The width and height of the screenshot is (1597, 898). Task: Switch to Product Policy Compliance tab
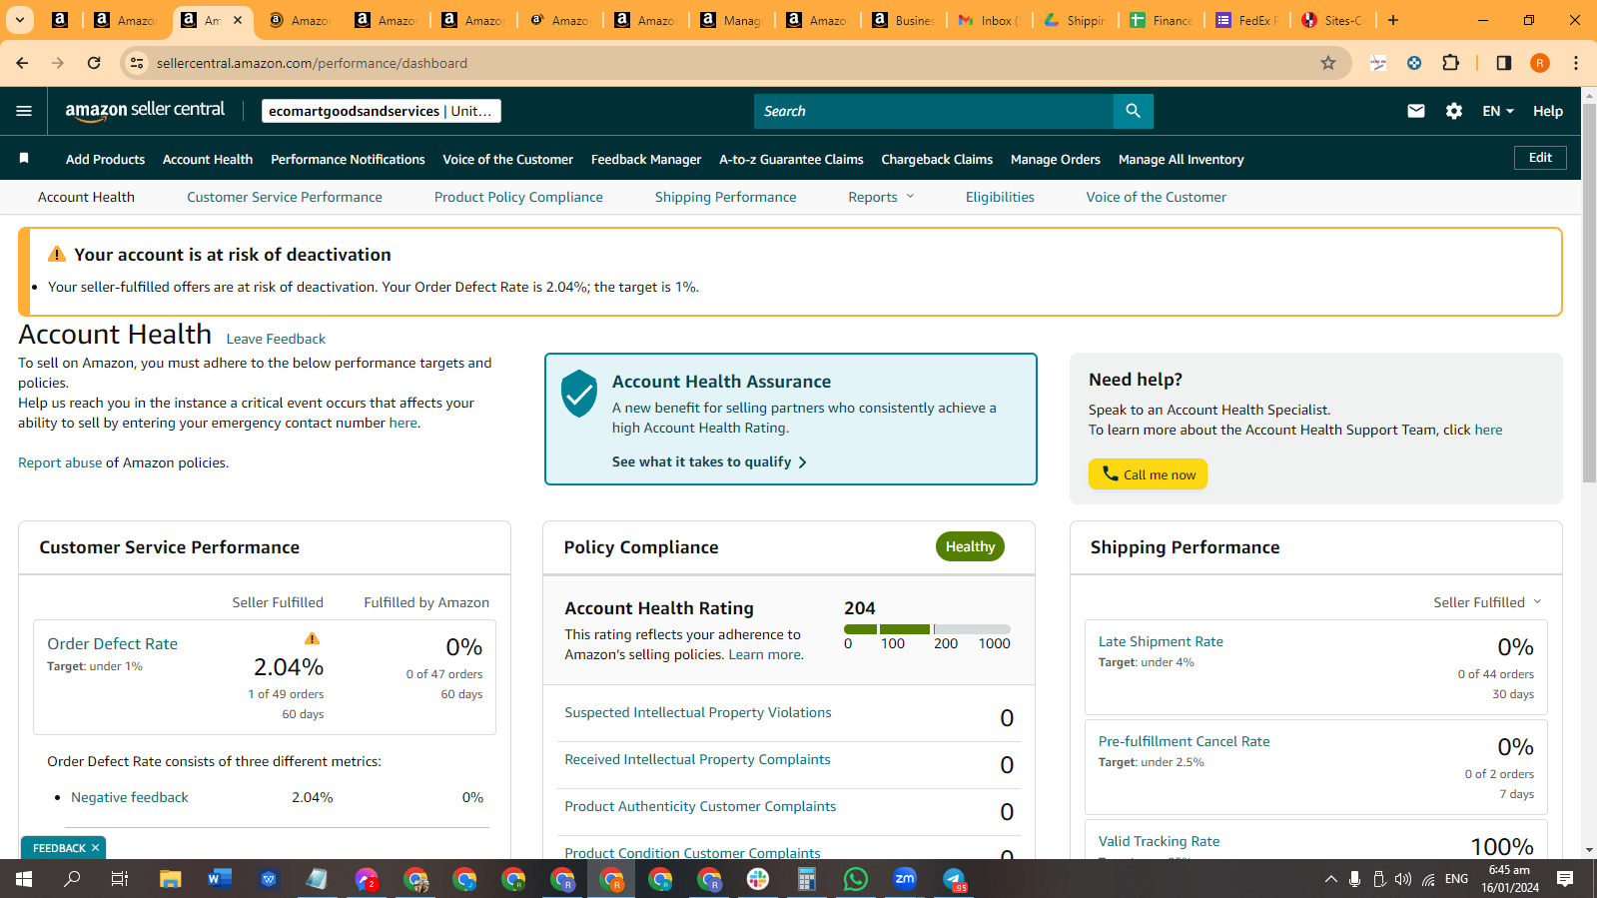pyautogui.click(x=518, y=197)
